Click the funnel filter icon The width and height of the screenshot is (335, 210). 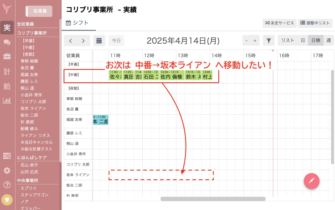tap(269, 40)
